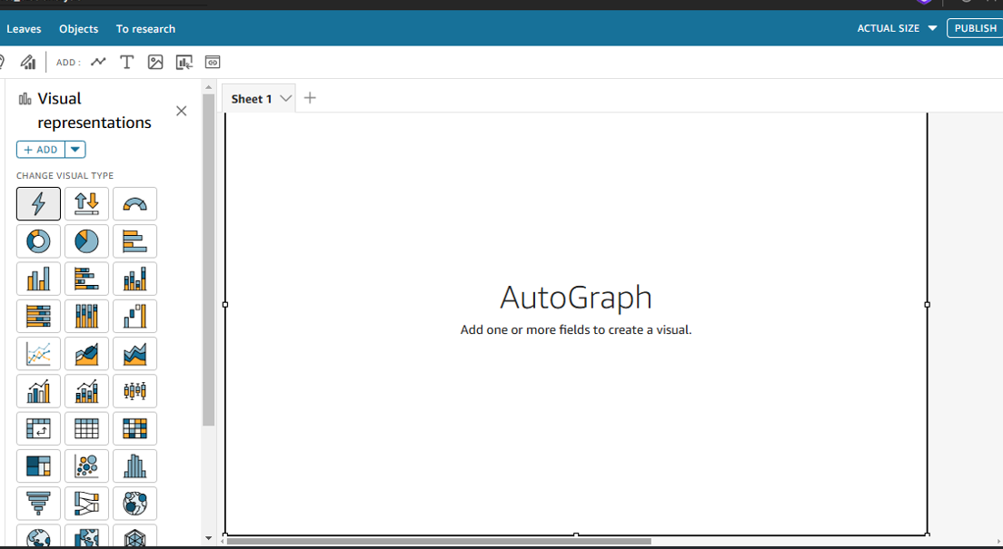The height and width of the screenshot is (549, 1003).
Task: Select the scatter plot visual type
Action: click(86, 466)
